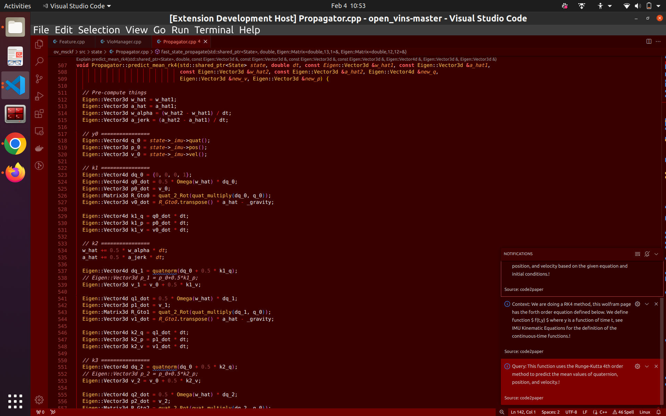Open Remote Explorer view

click(x=39, y=131)
